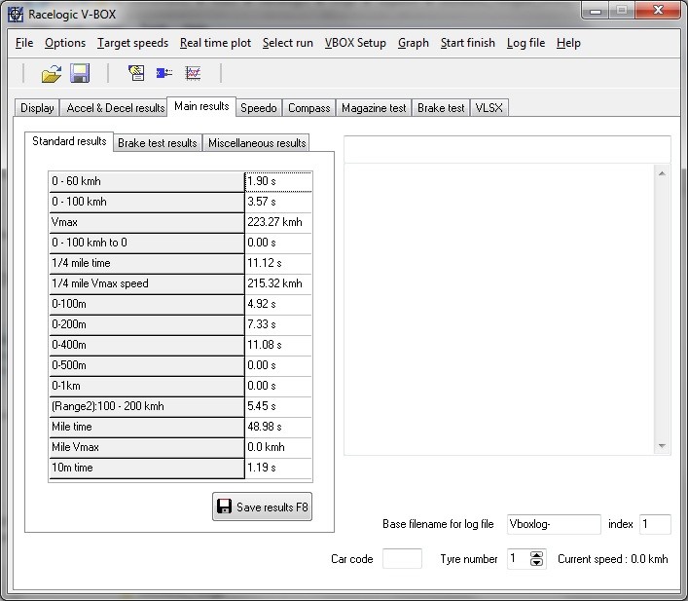Open the VBOX Setup menu
Image resolution: width=688 pixels, height=601 pixels.
coord(355,43)
